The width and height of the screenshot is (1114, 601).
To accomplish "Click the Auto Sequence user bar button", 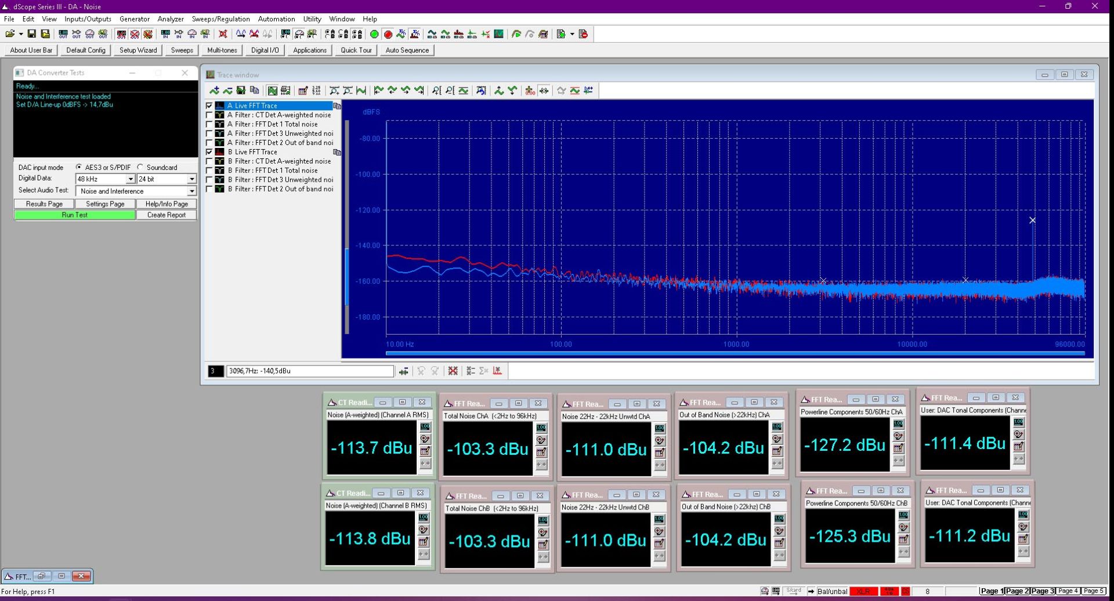I will point(407,50).
